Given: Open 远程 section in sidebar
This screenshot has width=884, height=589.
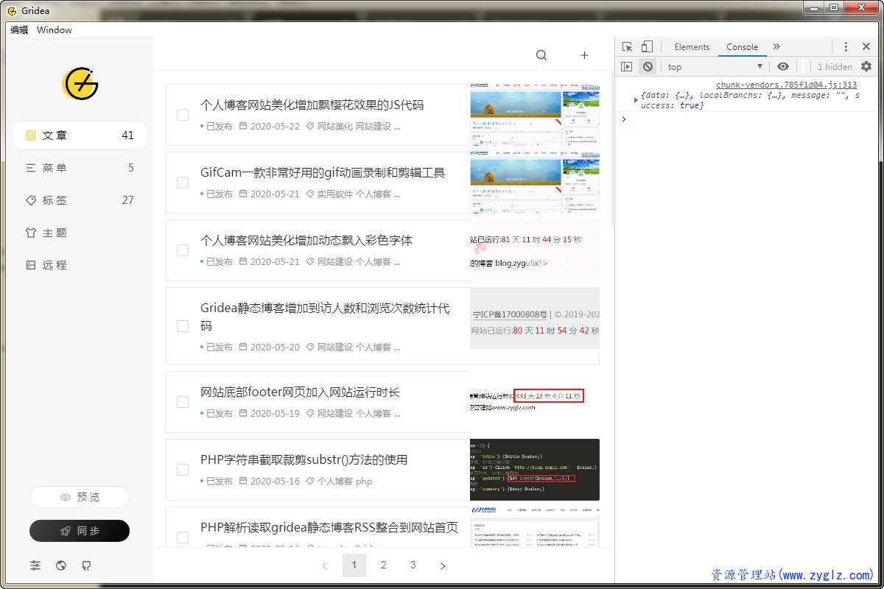Looking at the screenshot, I should 80,265.
